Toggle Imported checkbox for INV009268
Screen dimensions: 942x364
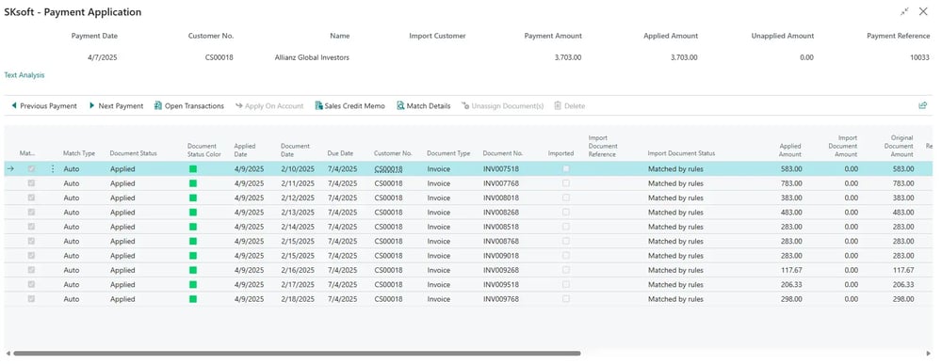click(566, 270)
